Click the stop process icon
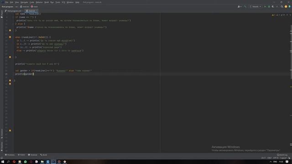 pos(277,6)
